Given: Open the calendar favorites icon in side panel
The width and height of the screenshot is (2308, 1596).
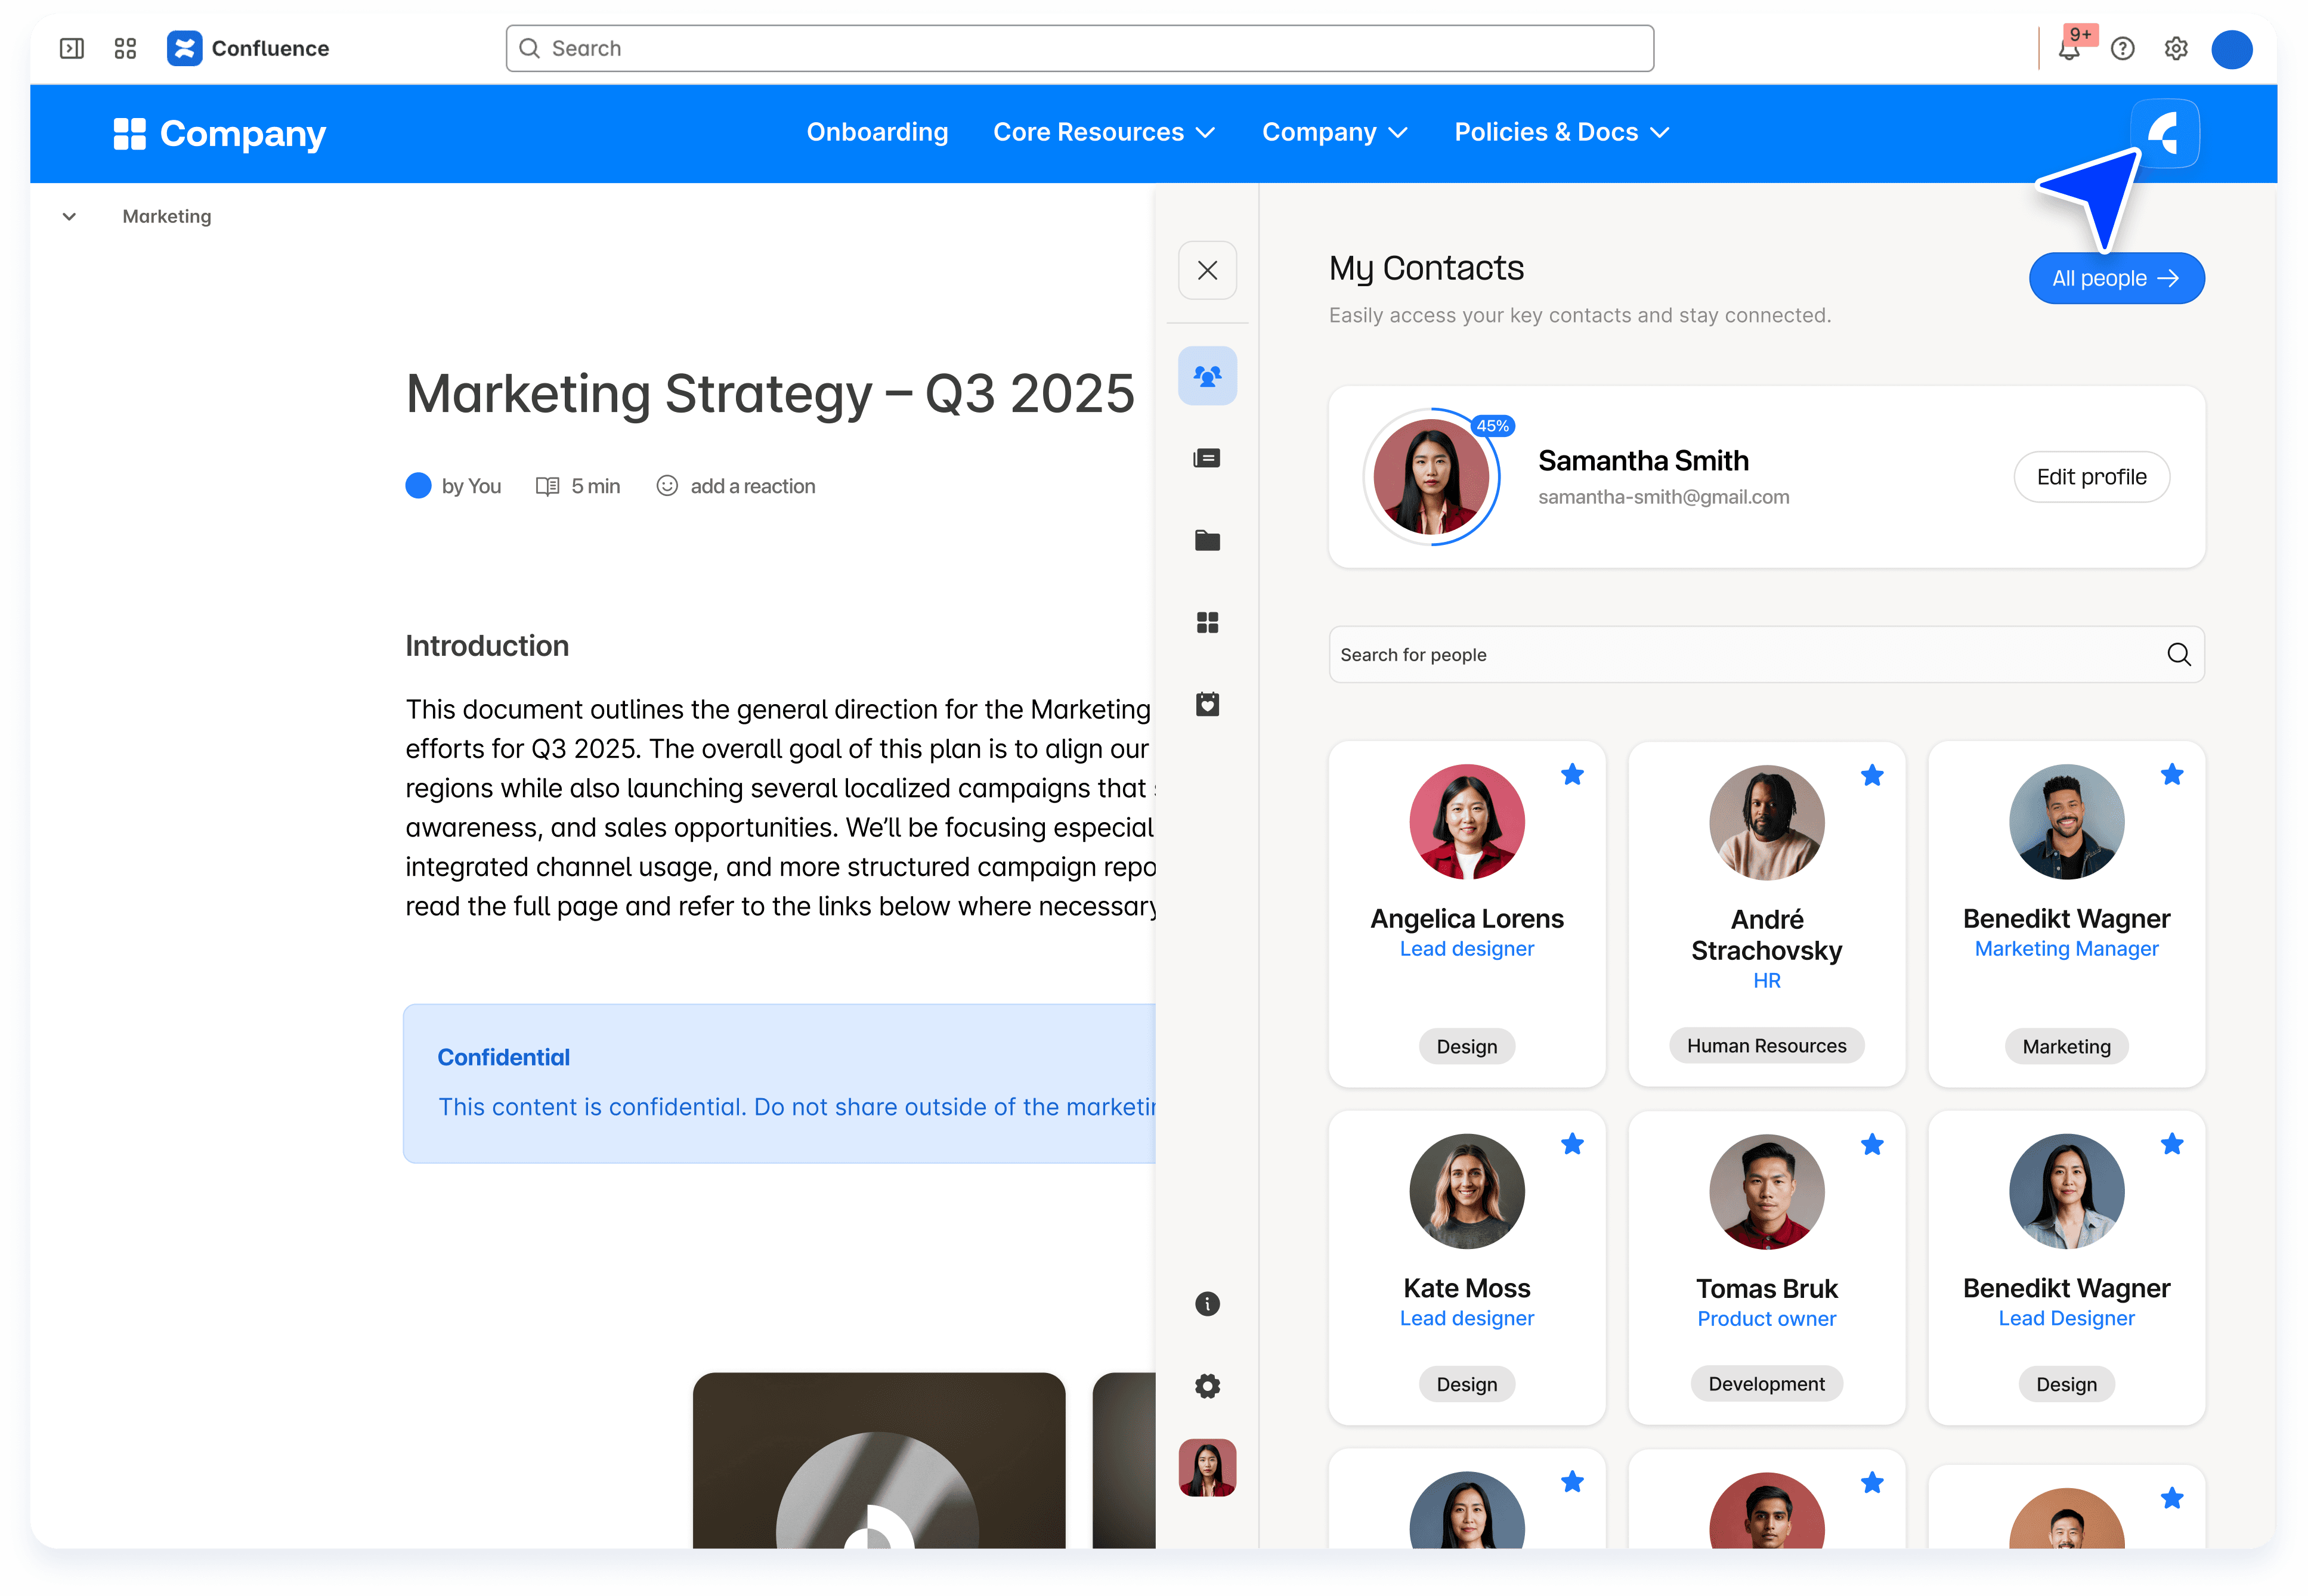Looking at the screenshot, I should 1206,705.
